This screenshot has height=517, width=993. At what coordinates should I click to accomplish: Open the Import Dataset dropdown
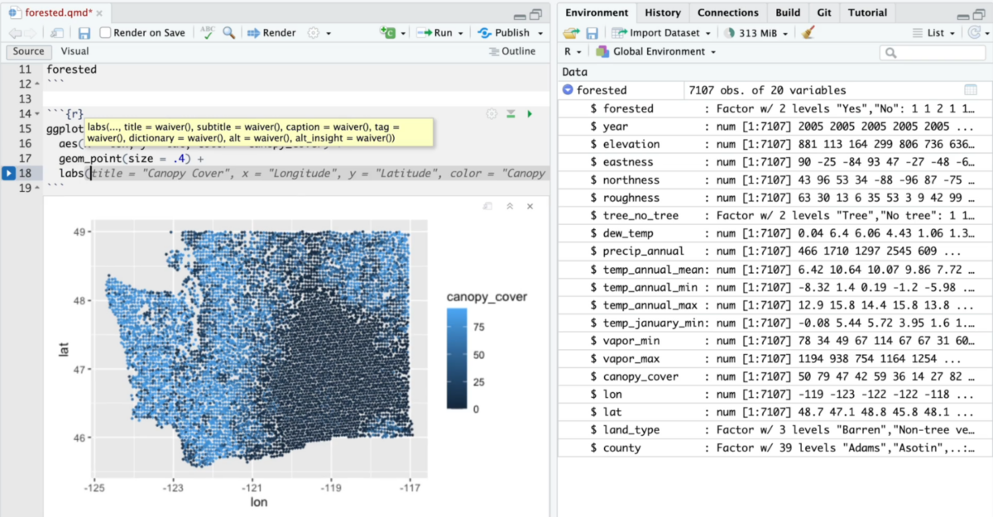pyautogui.click(x=662, y=33)
